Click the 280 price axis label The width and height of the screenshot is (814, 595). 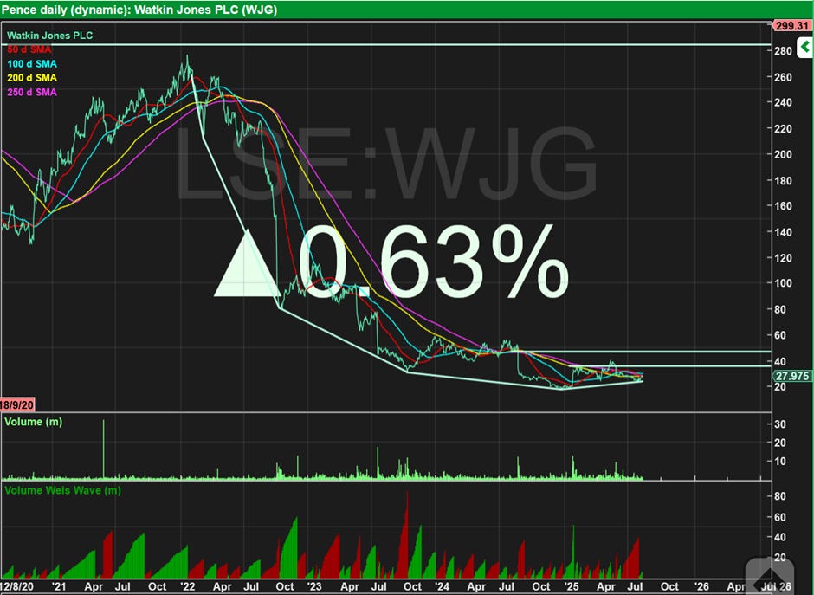coord(783,51)
